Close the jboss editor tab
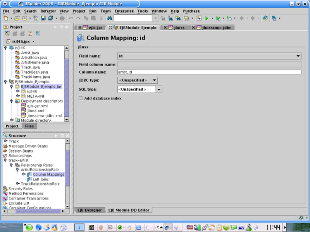The height and width of the screenshot is (232, 310). [165, 28]
